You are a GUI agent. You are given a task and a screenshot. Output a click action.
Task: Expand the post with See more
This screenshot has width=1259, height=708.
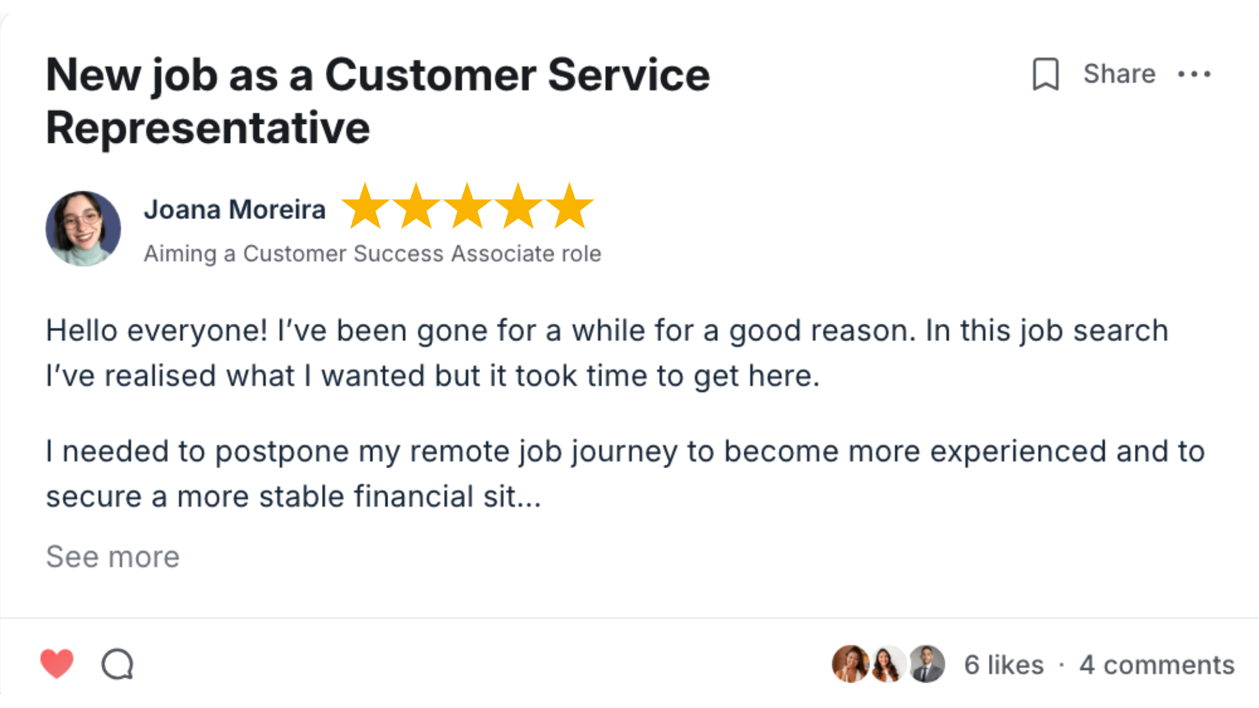pyautogui.click(x=113, y=557)
